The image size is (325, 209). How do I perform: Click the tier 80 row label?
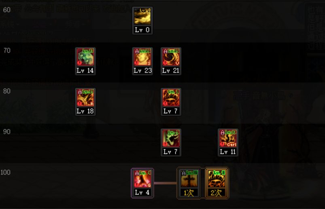click(x=6, y=91)
